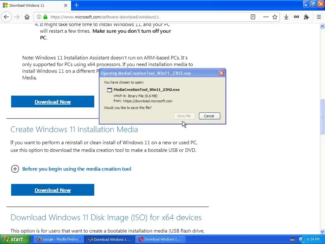This screenshot has width=325, height=244.
Task: Click the keyboard icon in system tray
Action: 292,240
